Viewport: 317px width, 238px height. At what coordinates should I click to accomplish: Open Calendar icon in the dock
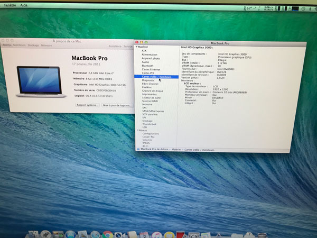tap(144, 235)
